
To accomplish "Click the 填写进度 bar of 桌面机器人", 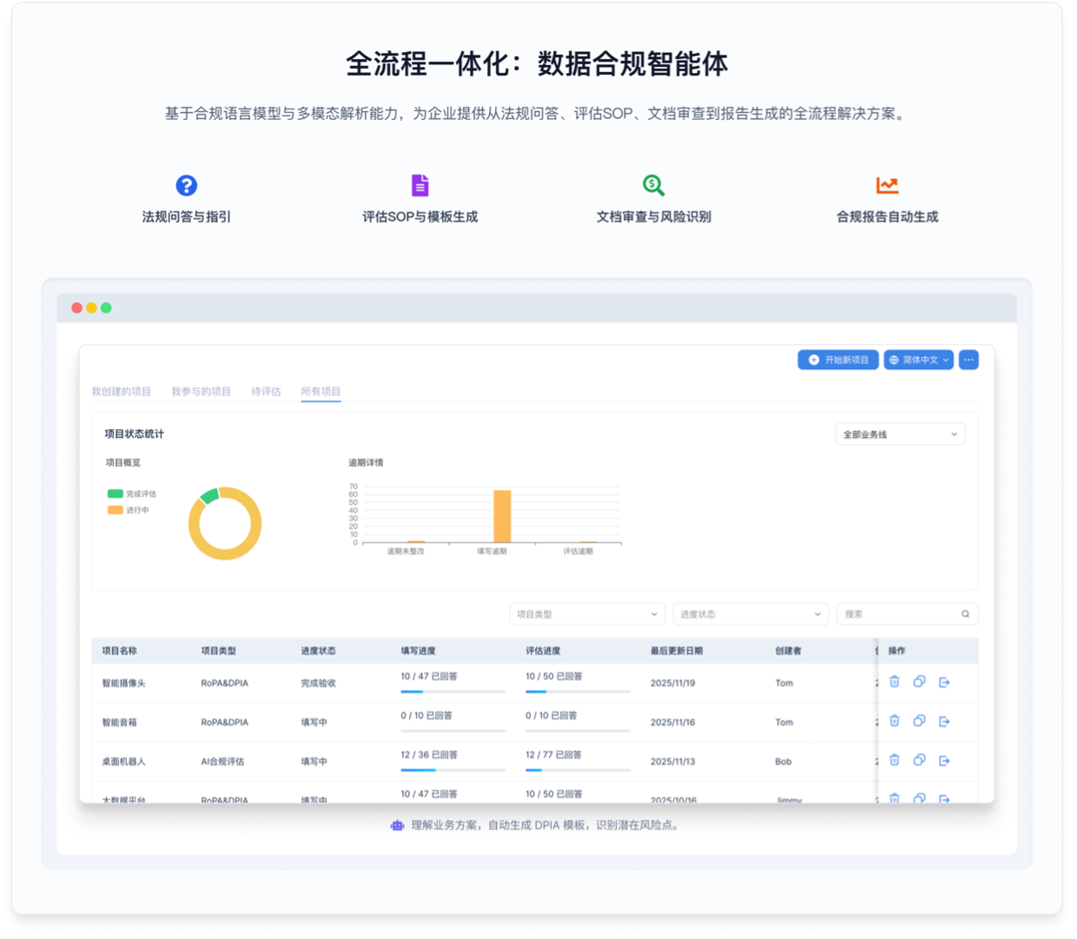I will tap(453, 770).
